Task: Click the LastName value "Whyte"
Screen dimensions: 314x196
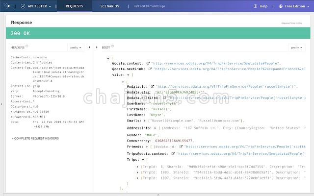Action: (x=157, y=115)
